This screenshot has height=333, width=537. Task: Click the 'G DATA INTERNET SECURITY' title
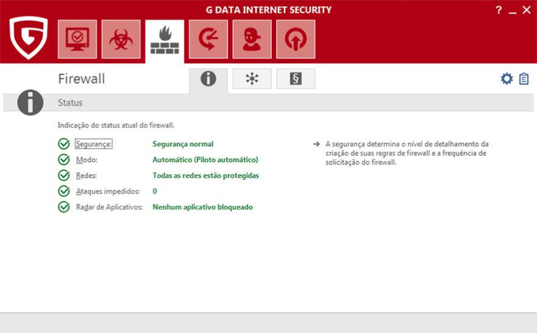(x=268, y=10)
